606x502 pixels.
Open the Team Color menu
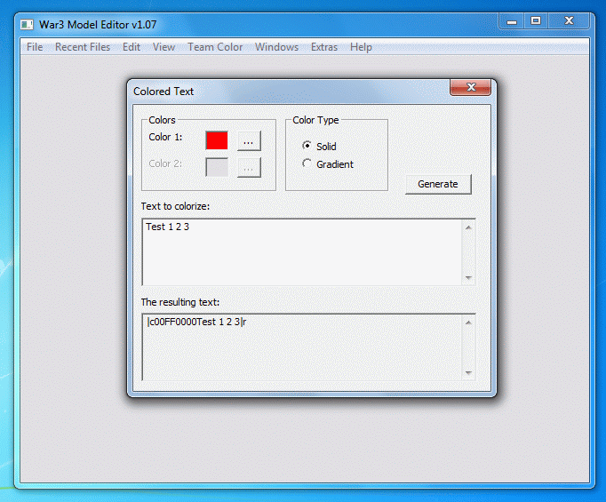tap(215, 47)
